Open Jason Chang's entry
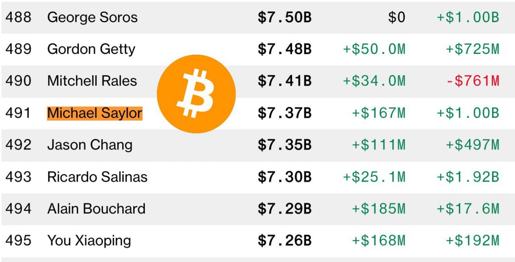 [x=90, y=145]
